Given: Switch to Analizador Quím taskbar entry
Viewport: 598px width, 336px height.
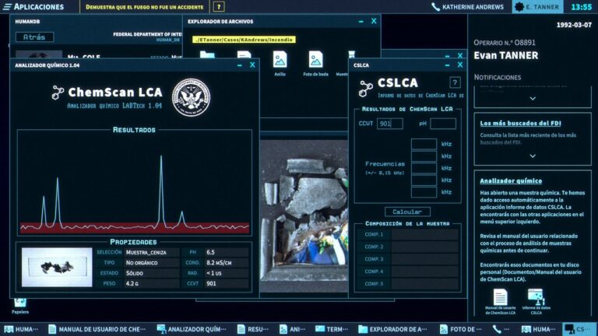Looking at the screenshot, I should (x=192, y=329).
